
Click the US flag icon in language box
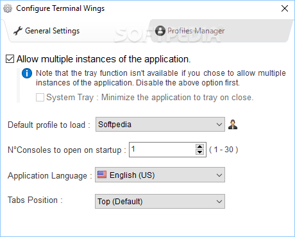(102, 175)
